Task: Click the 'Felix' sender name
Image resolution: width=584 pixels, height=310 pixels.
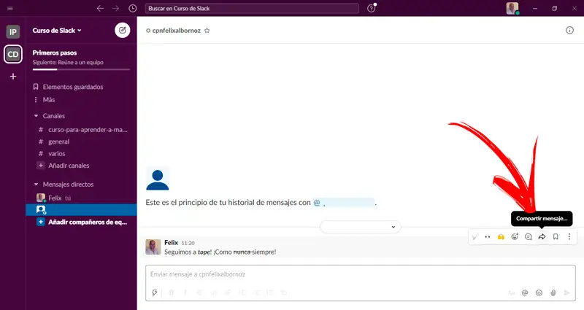Action: (172, 243)
